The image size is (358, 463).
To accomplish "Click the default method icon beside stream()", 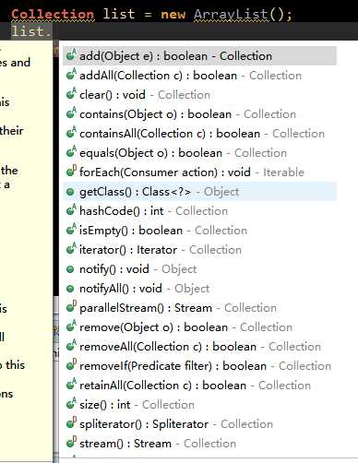I will (x=71, y=442).
